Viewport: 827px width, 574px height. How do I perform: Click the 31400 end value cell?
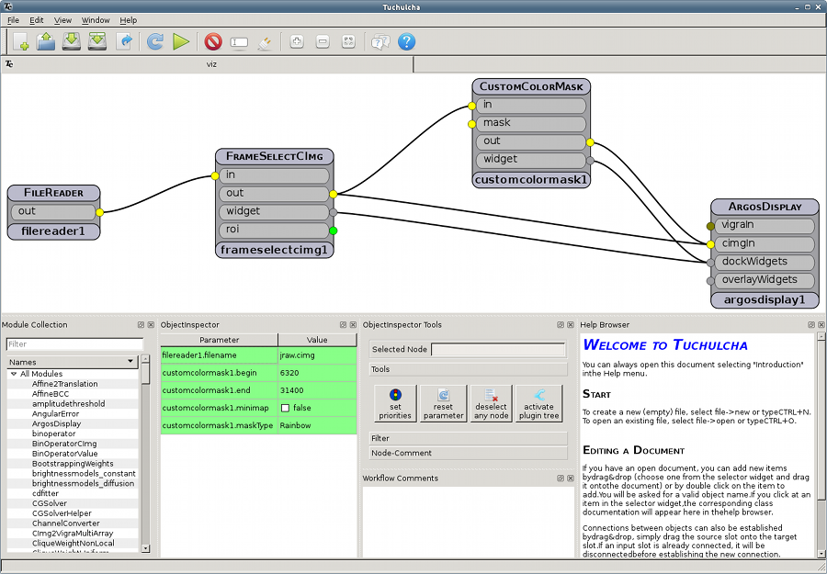318,390
